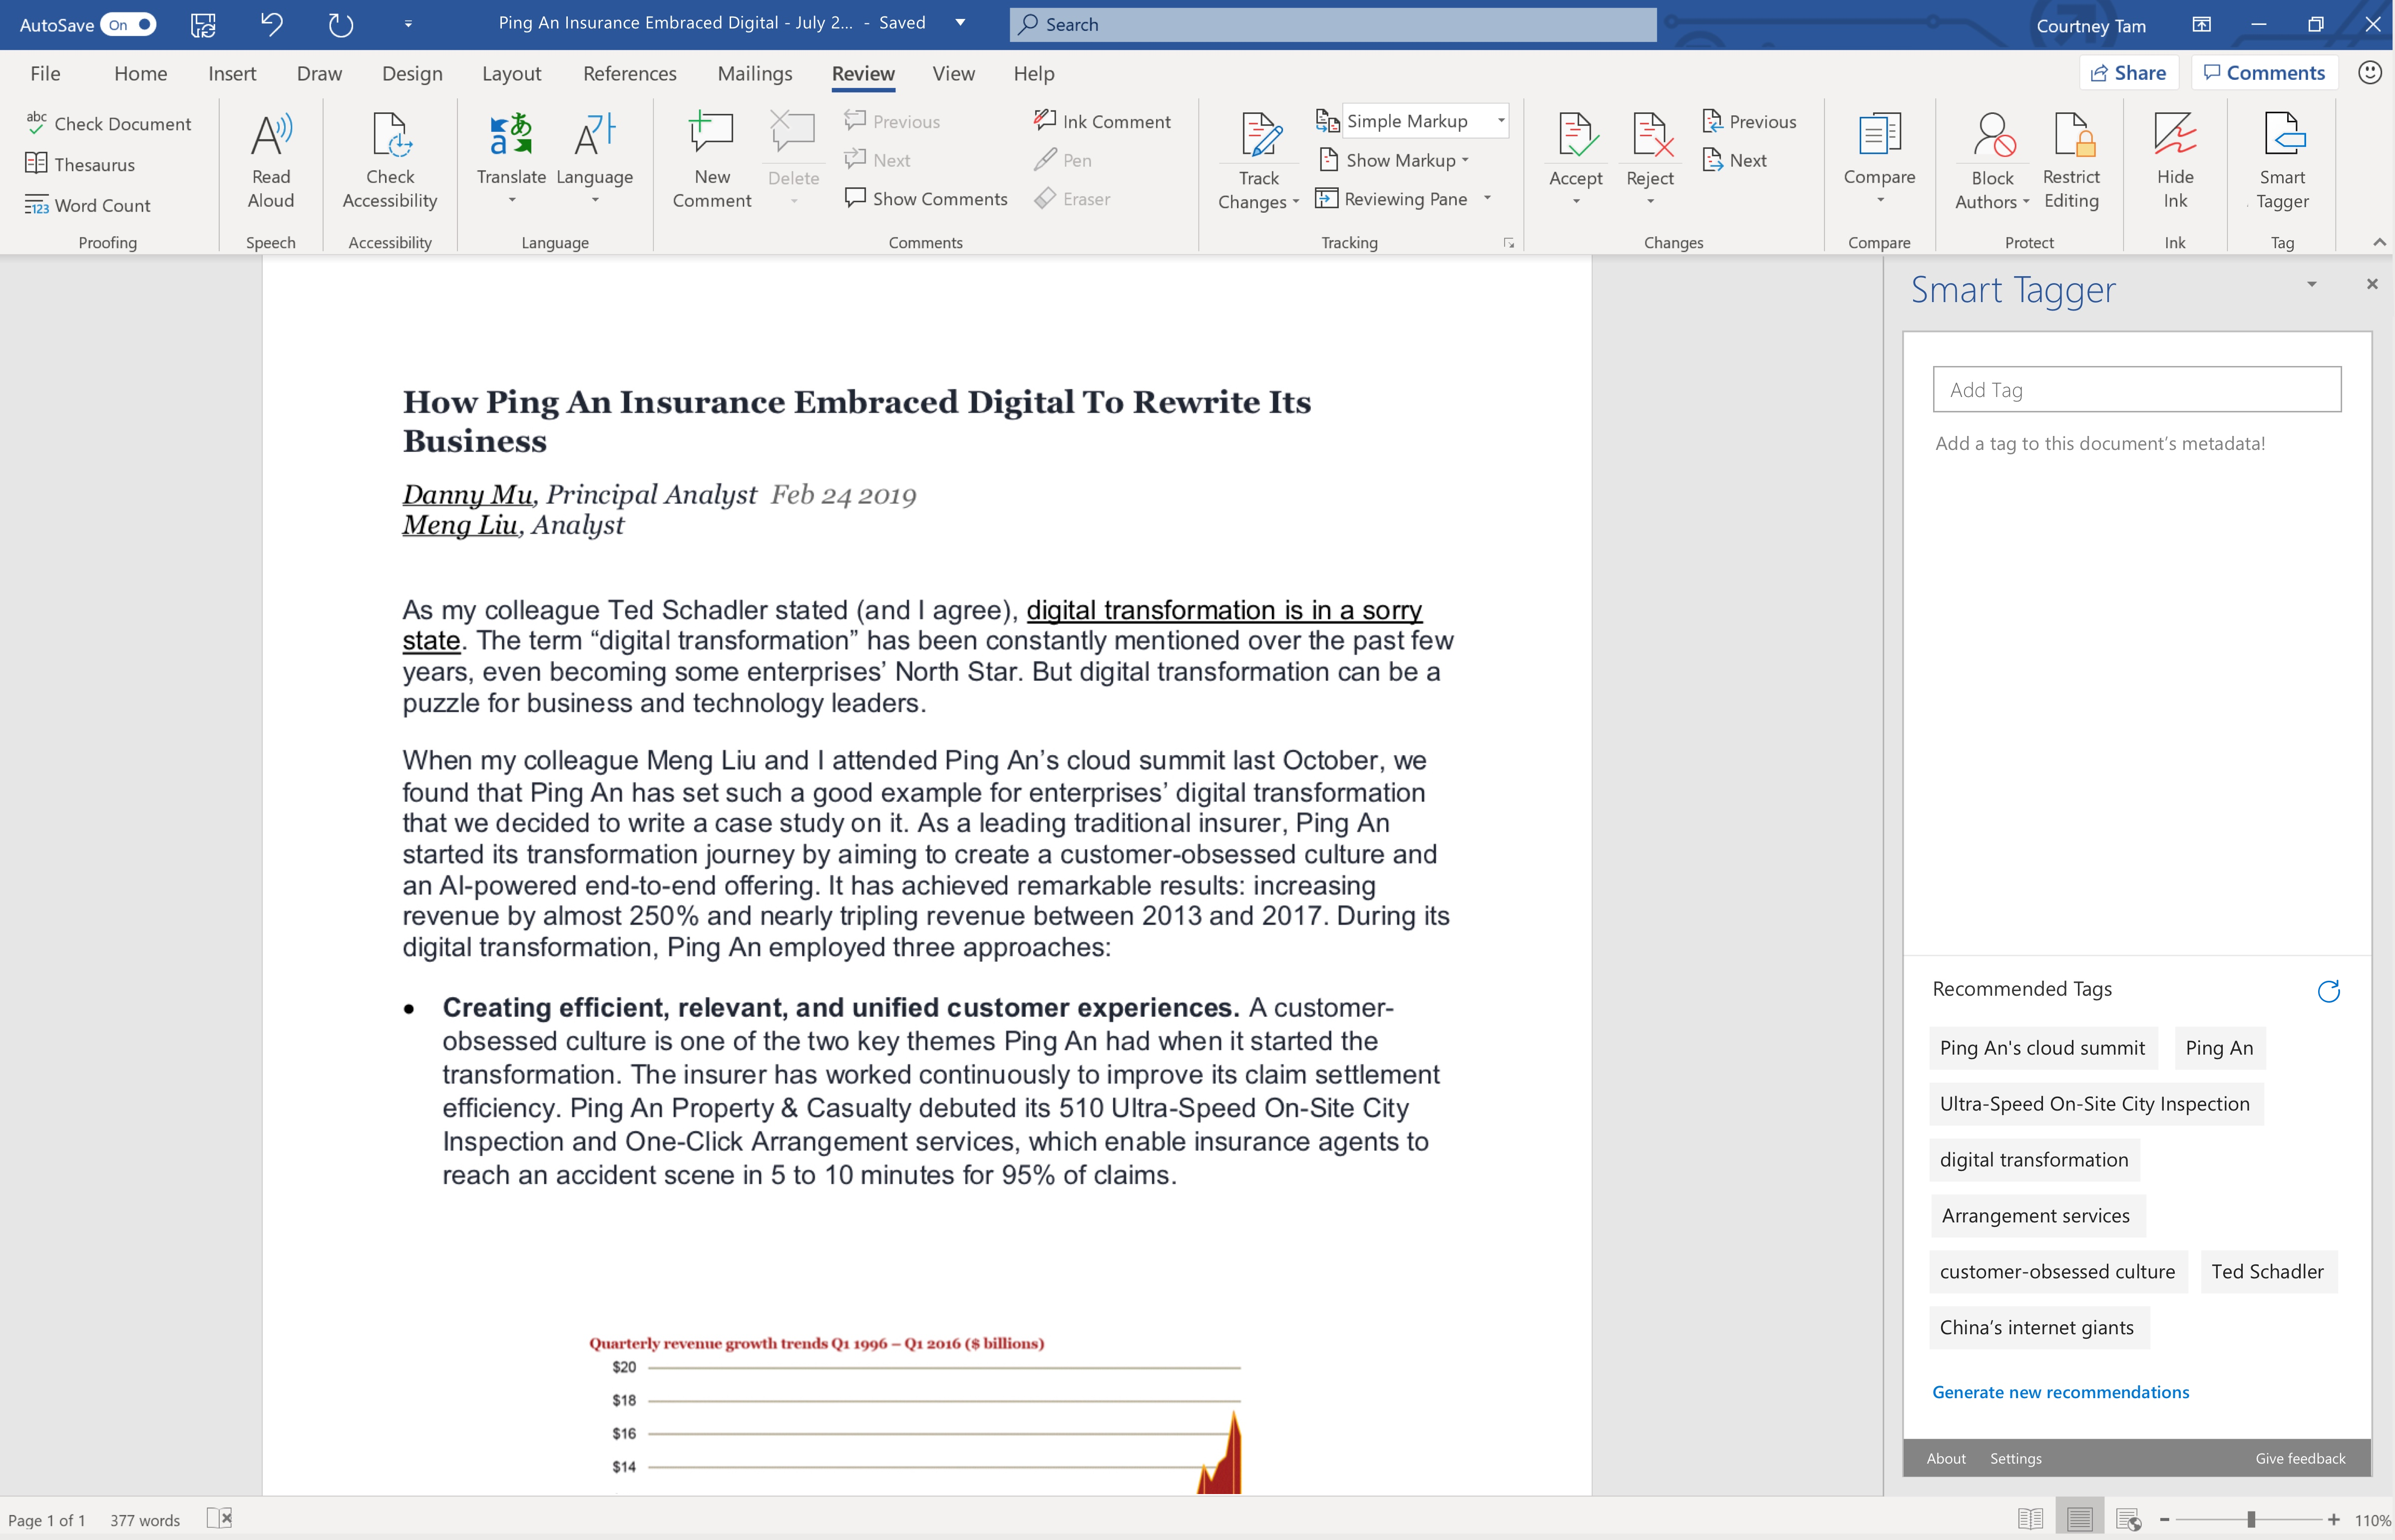Close the Smart Tagger pane
The height and width of the screenshot is (1540, 2395).
[2371, 284]
